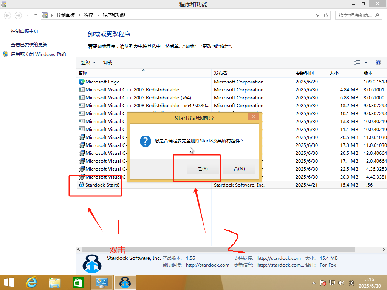Sort by 名称 column header
The image size is (387, 290).
click(x=143, y=73)
